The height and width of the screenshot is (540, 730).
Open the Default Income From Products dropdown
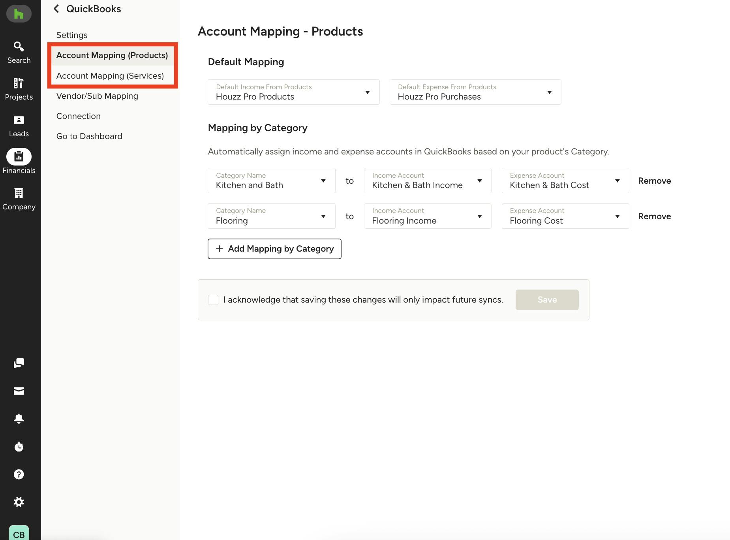coord(367,92)
